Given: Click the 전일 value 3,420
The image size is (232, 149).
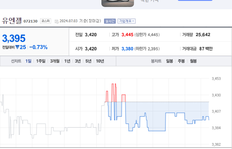Looking at the screenshot, I should click(91, 35).
